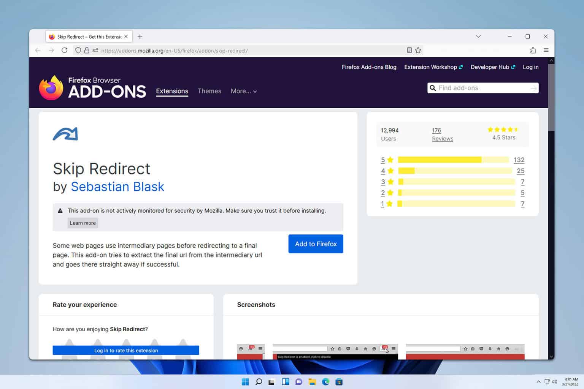
Task: Click the search magnifier in Find add-ons
Action: pyautogui.click(x=433, y=88)
